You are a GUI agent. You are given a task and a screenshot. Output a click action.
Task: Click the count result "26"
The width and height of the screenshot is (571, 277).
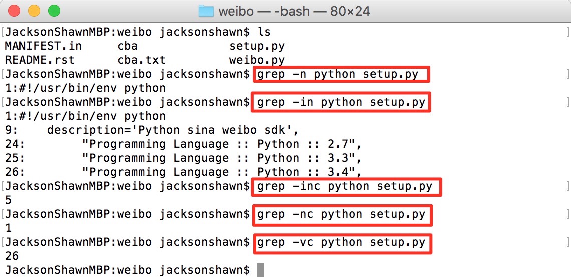coord(12,256)
